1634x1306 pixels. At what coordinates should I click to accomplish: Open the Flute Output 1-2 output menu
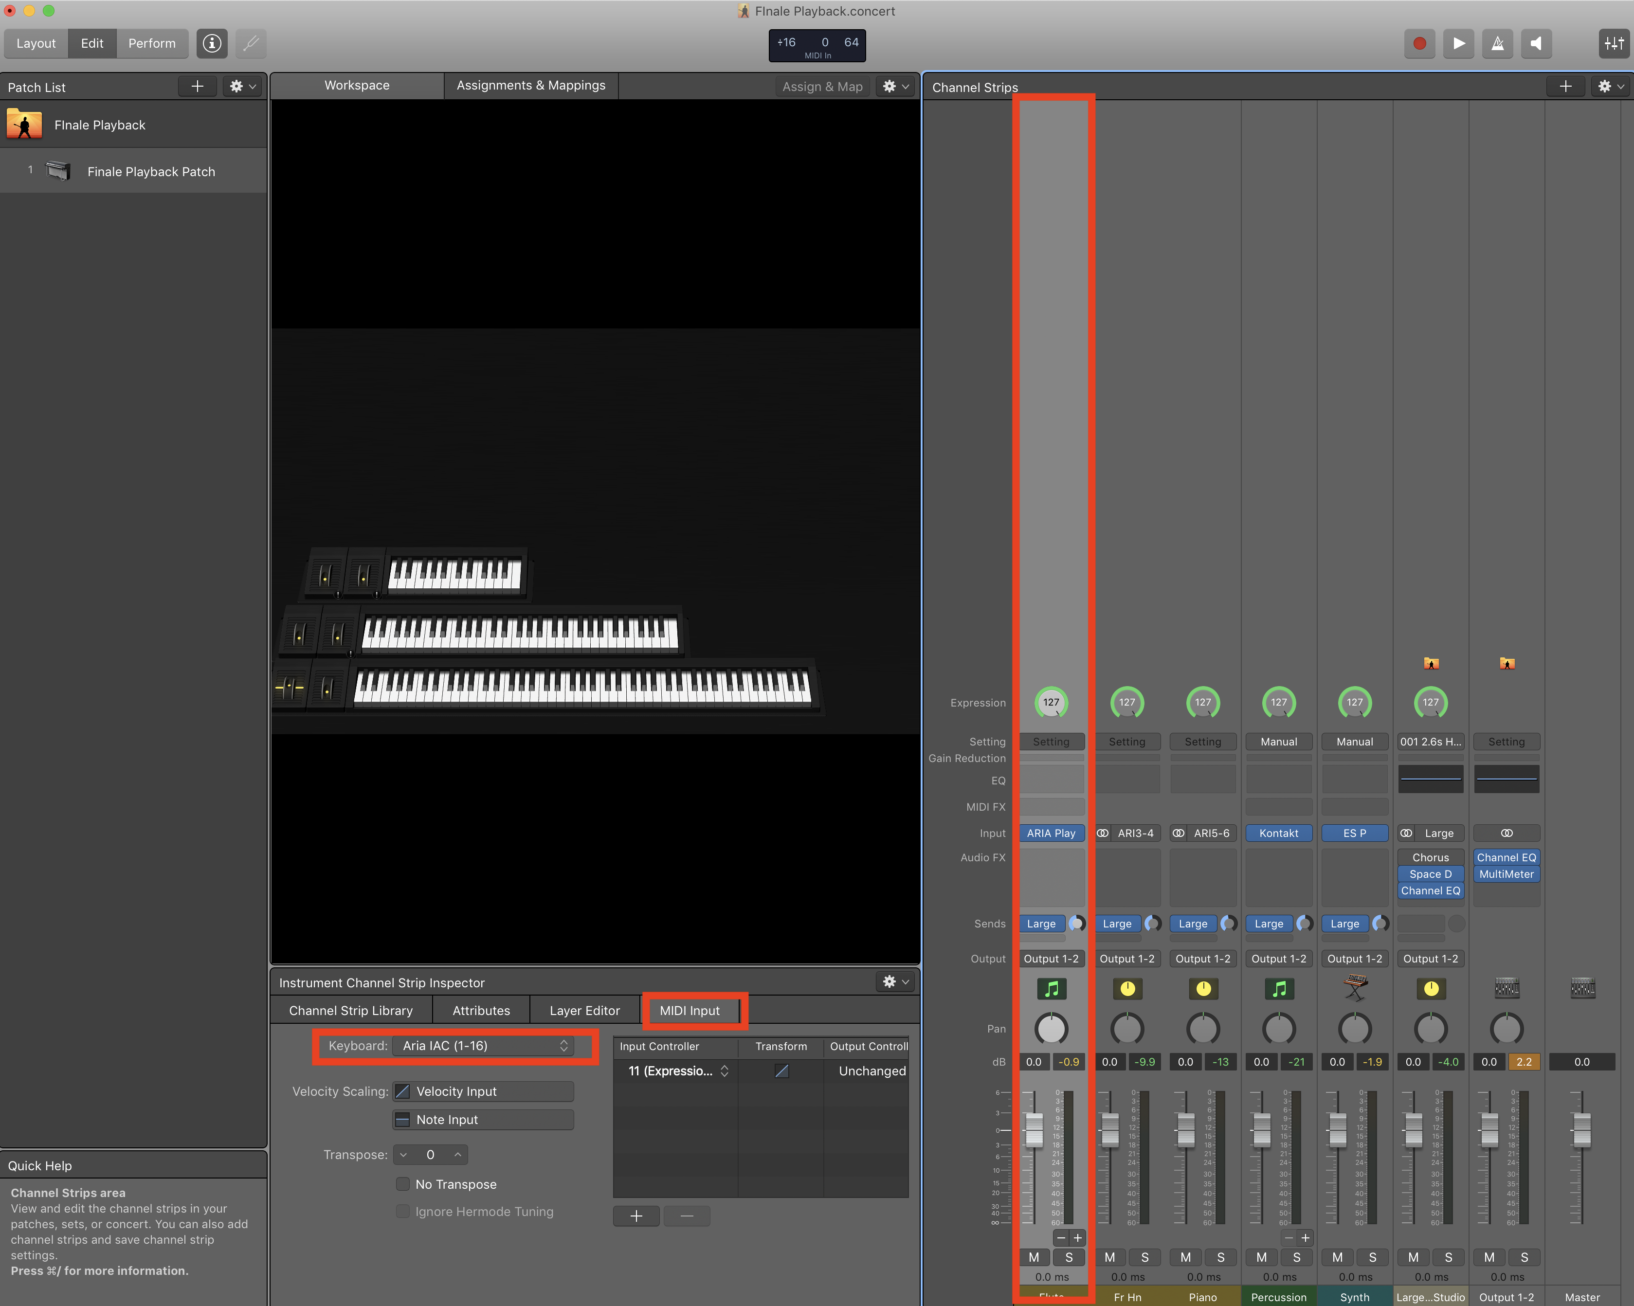click(1051, 959)
